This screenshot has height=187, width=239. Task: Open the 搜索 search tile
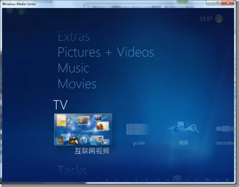183,133
